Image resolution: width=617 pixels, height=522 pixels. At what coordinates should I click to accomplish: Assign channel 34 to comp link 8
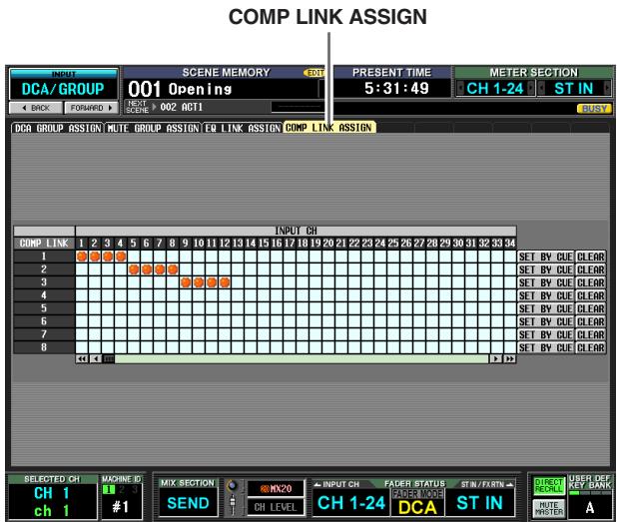coord(510,347)
